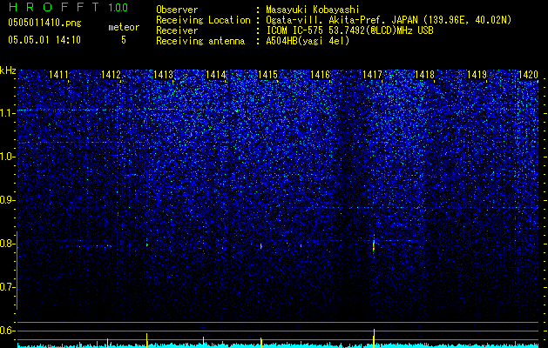Viewport: 548px width, 348px height.
Task: Click the 1416 time marker
Action: (x=320, y=74)
